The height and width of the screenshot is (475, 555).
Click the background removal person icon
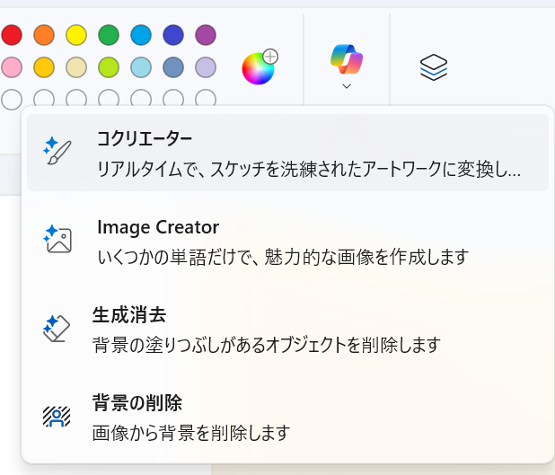(x=57, y=417)
